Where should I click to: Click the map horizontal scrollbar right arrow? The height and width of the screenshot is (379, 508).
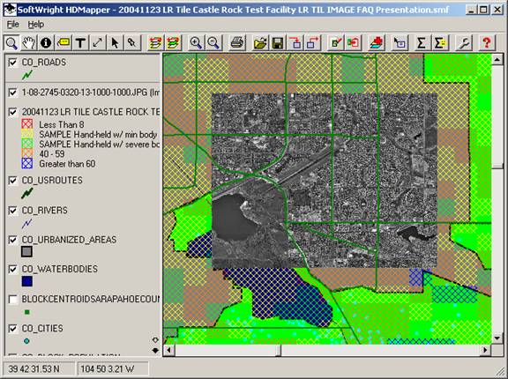click(x=485, y=350)
